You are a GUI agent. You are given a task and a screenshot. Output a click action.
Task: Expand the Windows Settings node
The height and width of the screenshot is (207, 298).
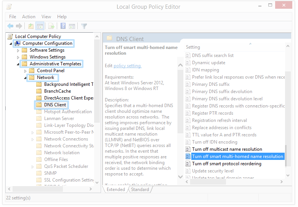pos(18,57)
